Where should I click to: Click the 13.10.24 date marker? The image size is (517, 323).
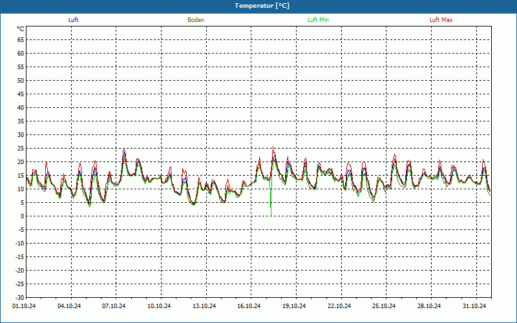pyautogui.click(x=204, y=306)
